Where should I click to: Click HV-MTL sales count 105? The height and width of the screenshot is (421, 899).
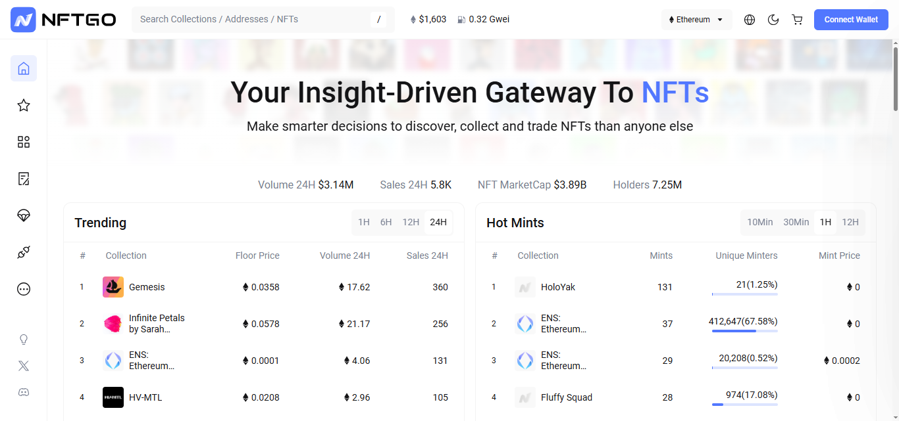[x=440, y=397]
